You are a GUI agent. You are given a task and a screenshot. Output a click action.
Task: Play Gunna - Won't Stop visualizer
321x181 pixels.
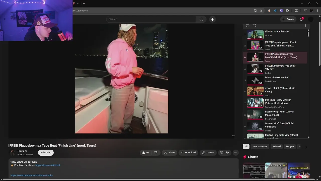click(x=275, y=127)
